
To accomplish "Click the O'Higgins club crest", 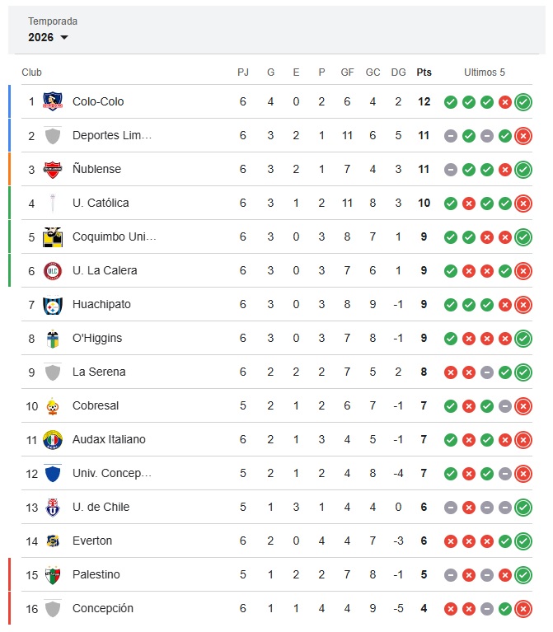I will click(x=53, y=338).
